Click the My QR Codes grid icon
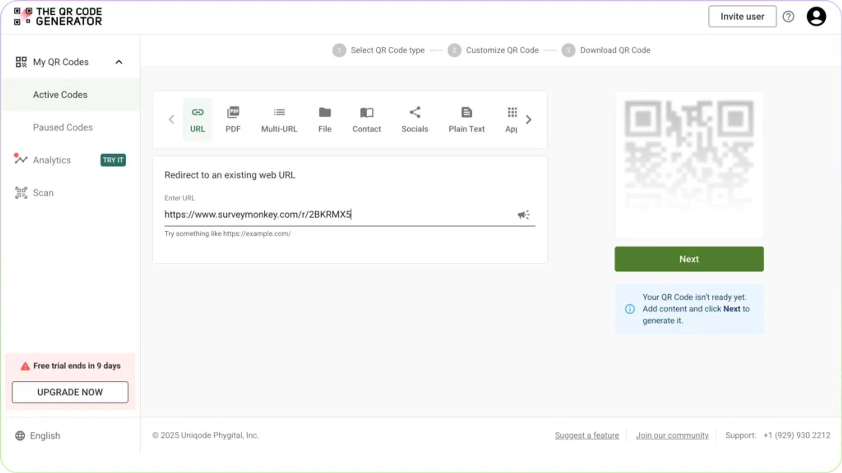842x473 pixels. [x=21, y=62]
